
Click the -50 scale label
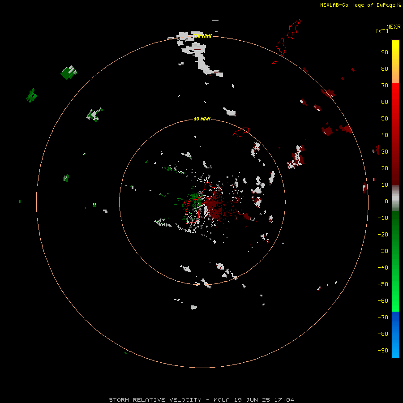(383, 284)
